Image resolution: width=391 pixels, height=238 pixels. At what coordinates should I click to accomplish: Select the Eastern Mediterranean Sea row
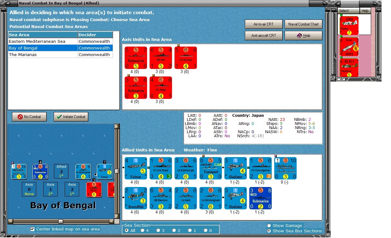60,42
